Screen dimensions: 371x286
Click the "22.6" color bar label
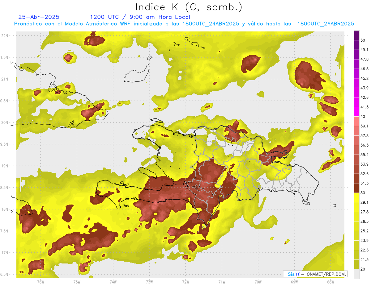pyautogui.click(x=365, y=251)
